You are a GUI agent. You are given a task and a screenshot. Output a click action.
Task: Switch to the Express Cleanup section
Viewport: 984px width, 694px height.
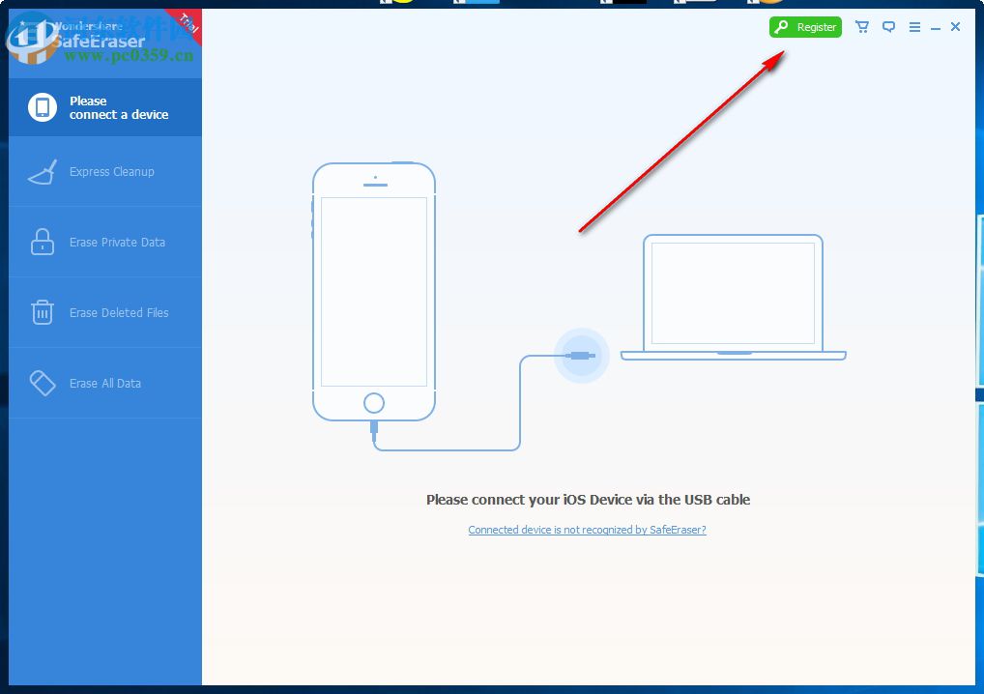point(111,171)
